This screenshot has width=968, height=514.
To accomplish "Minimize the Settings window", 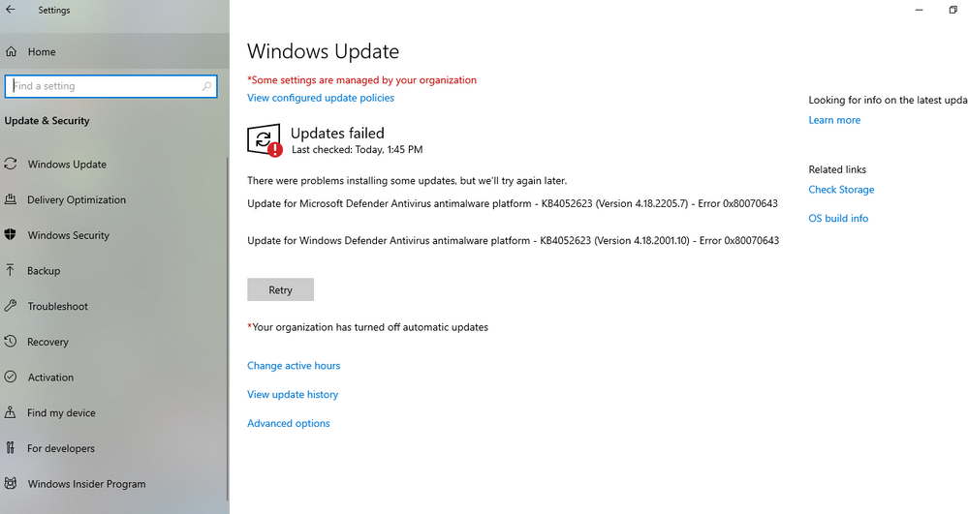I will point(919,10).
